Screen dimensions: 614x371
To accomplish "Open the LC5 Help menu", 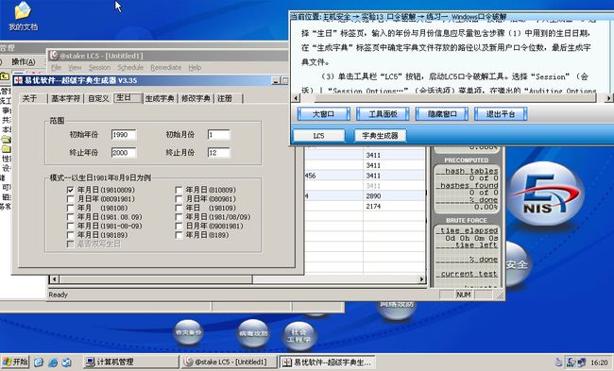I will 195,67.
